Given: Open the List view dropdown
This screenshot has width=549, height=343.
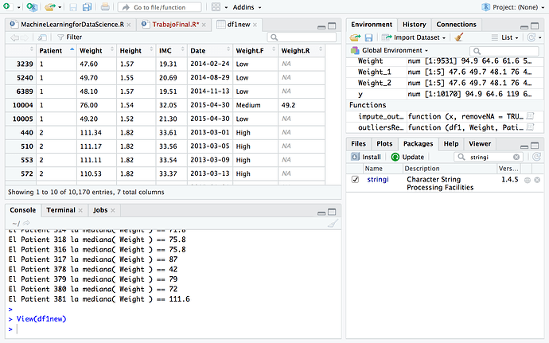Looking at the screenshot, I should pyautogui.click(x=504, y=37).
